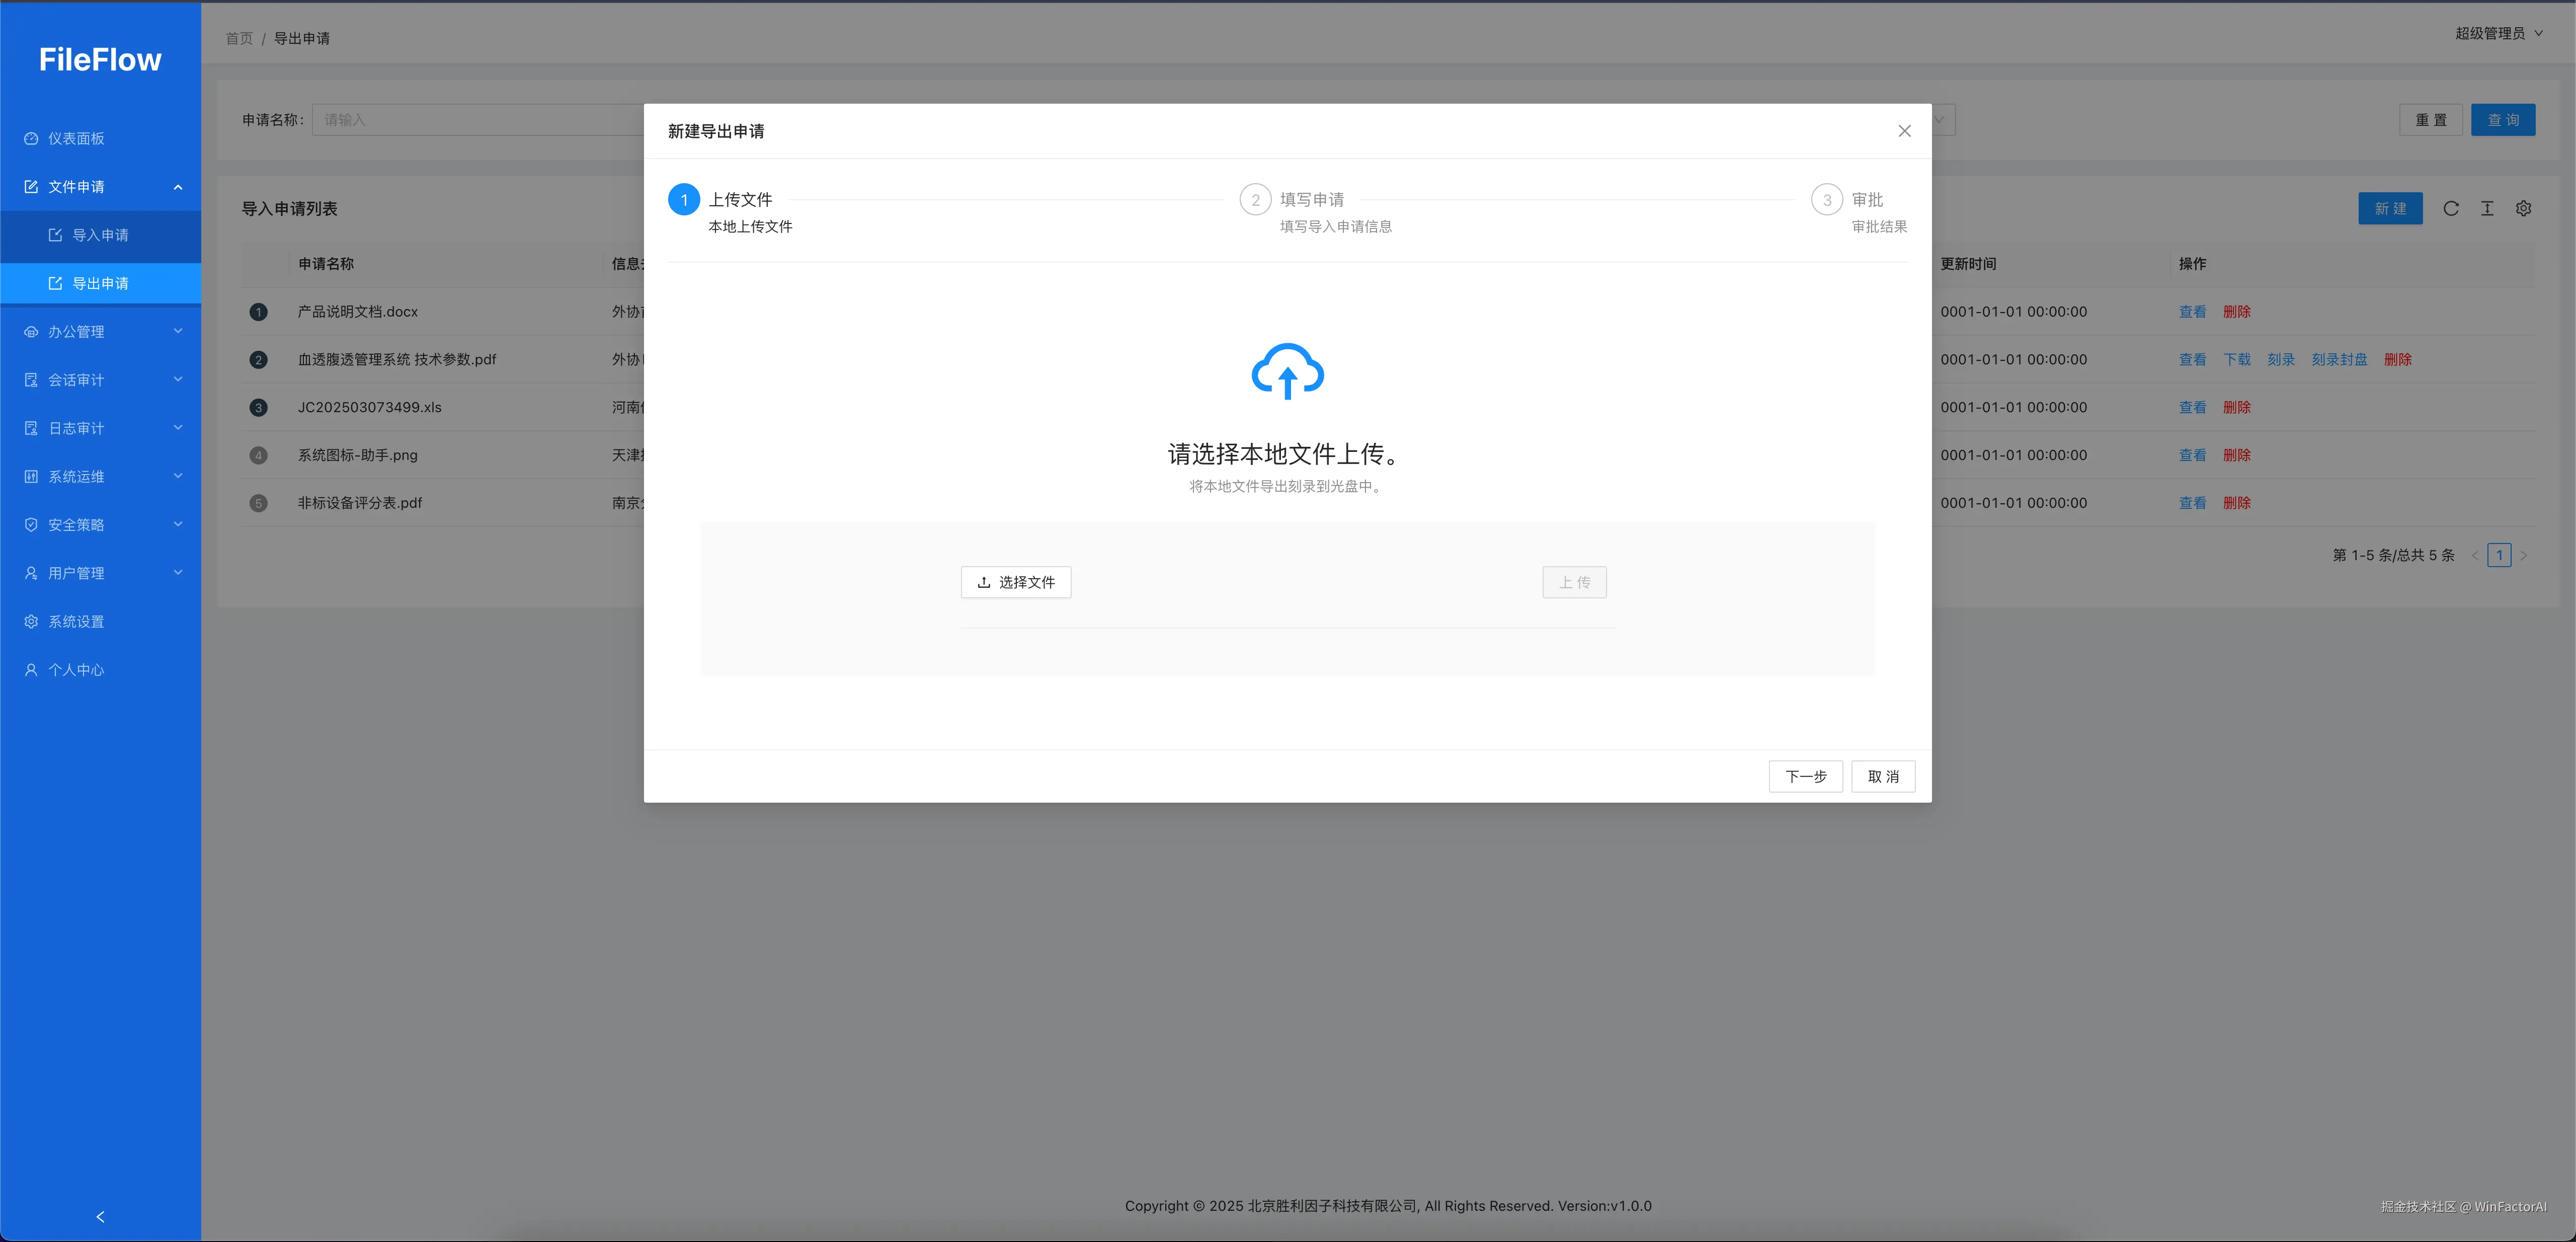Click the cloud upload icon in the dialog
This screenshot has height=1242, width=2576.
1286,372
